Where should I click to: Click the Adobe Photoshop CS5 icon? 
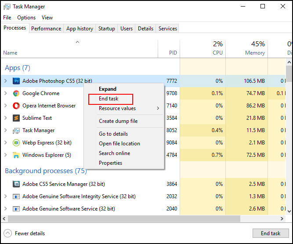pos(16,81)
